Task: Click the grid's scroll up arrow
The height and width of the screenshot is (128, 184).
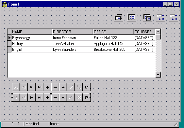Action: (x=158, y=32)
